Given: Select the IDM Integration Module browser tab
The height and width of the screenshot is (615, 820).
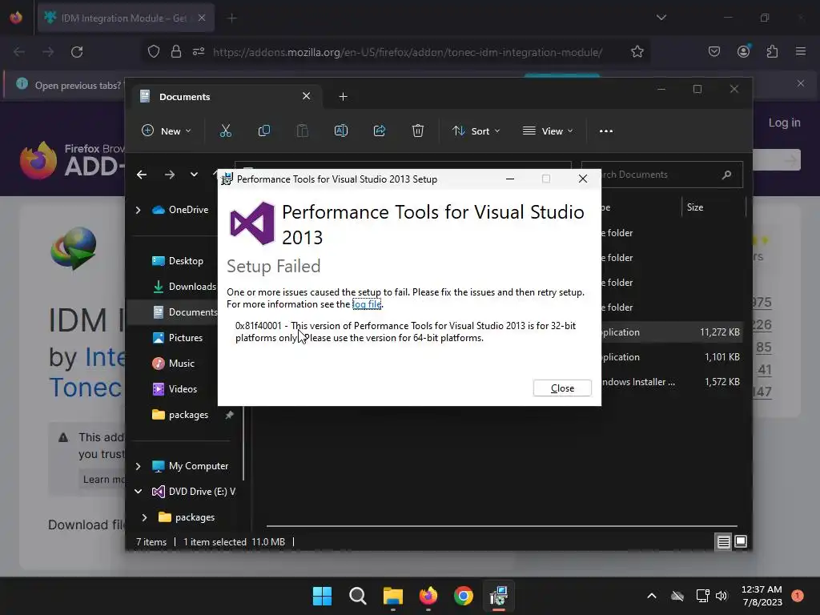Looking at the screenshot, I should (x=126, y=18).
